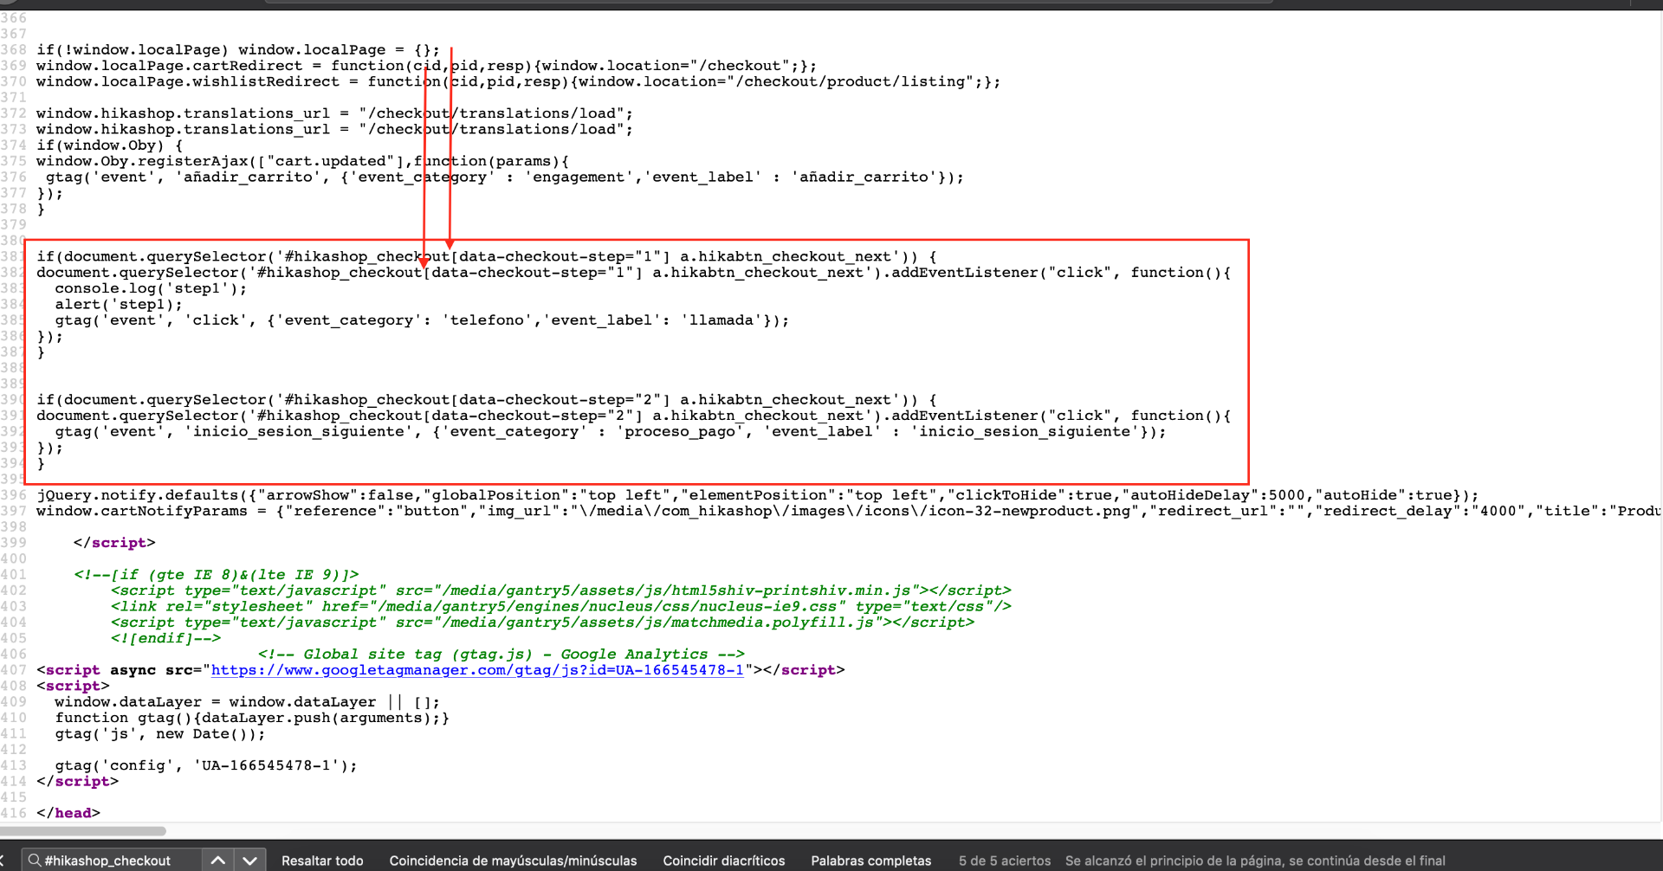The height and width of the screenshot is (871, 1663).
Task: Jump to next match with the down arrow
Action: tap(250, 861)
